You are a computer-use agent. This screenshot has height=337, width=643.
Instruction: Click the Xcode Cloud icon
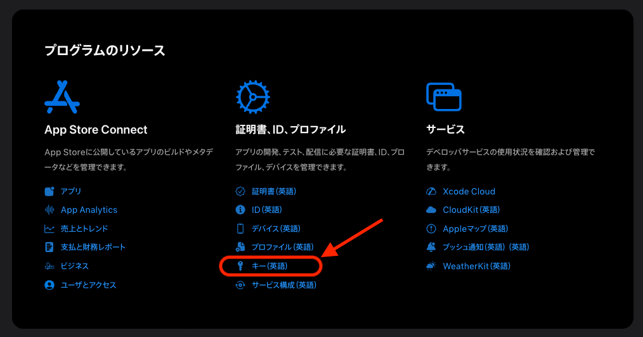[431, 191]
